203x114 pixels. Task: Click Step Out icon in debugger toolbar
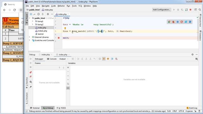pos(90,59)
